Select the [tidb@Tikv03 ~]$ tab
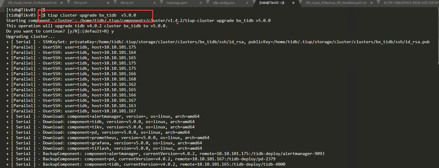Image resolution: width=439 pixels, height=168 pixels. [272, 2]
